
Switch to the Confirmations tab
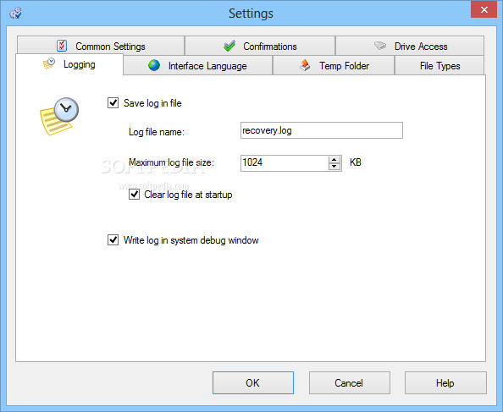[260, 46]
